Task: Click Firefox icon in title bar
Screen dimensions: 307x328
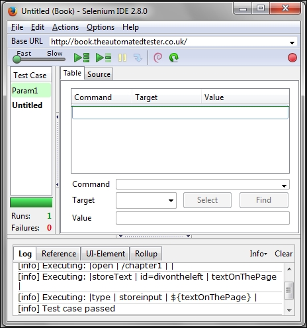Action: point(13,11)
